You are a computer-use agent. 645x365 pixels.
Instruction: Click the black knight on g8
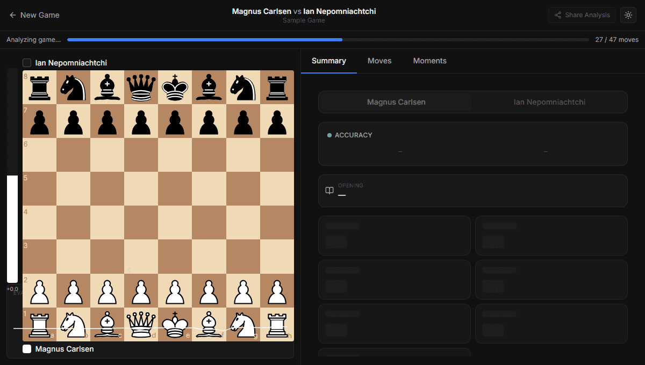(243, 87)
